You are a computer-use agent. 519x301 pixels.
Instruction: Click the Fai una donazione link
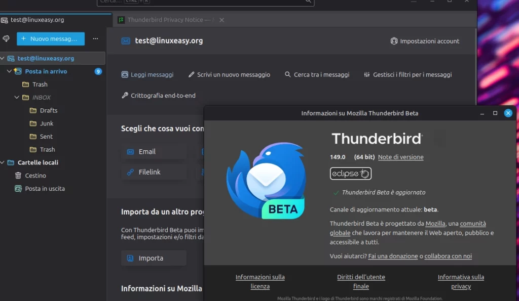pos(393,256)
